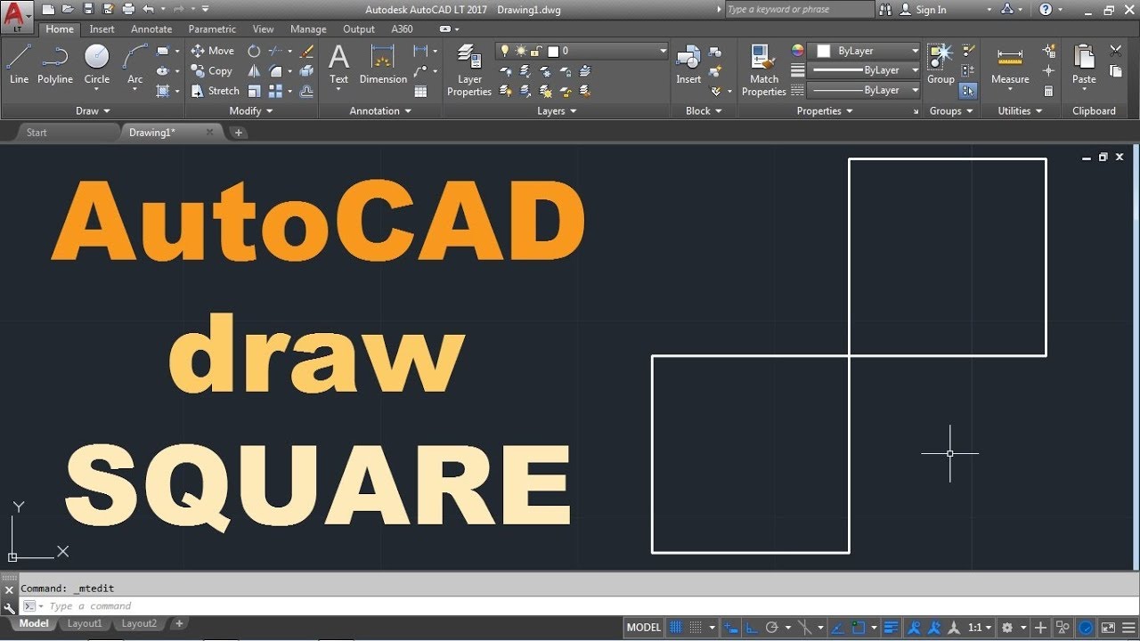Switch to the Parametric ribbon tab
Image resolution: width=1140 pixels, height=641 pixels.
point(212,29)
